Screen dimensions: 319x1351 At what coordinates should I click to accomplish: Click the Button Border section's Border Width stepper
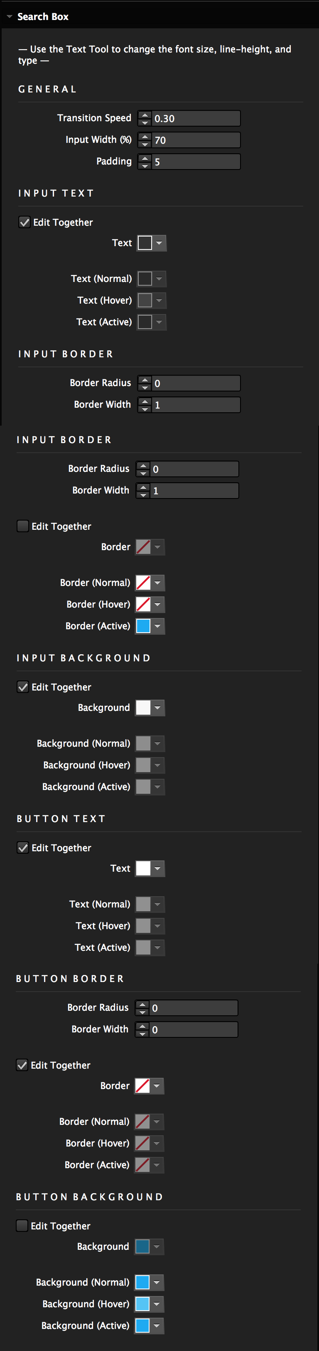(142, 1029)
